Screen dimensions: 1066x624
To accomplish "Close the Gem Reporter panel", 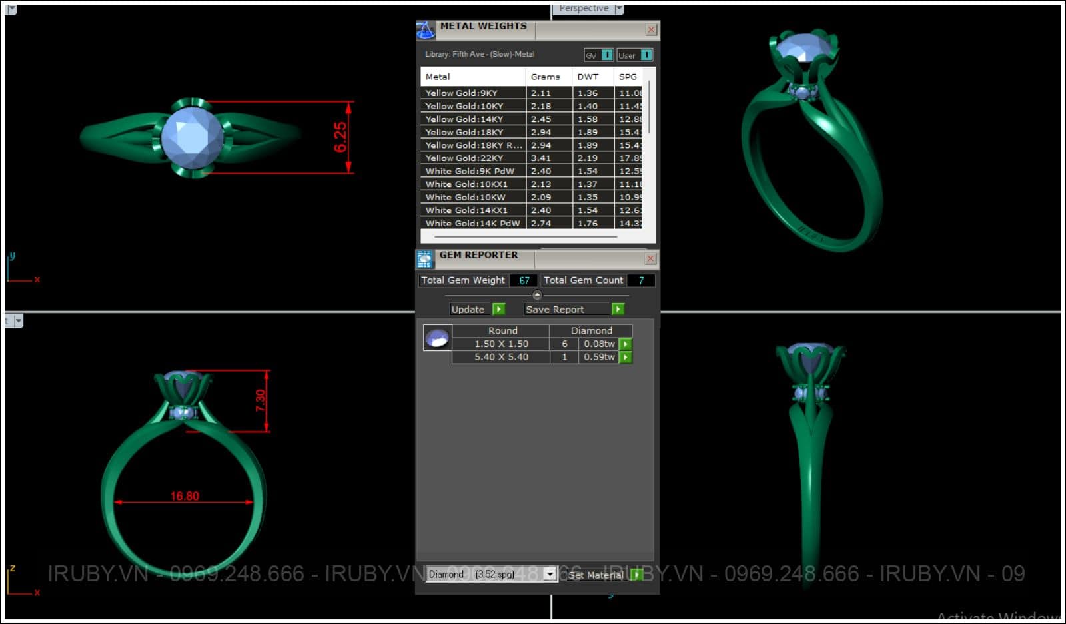I will (651, 258).
